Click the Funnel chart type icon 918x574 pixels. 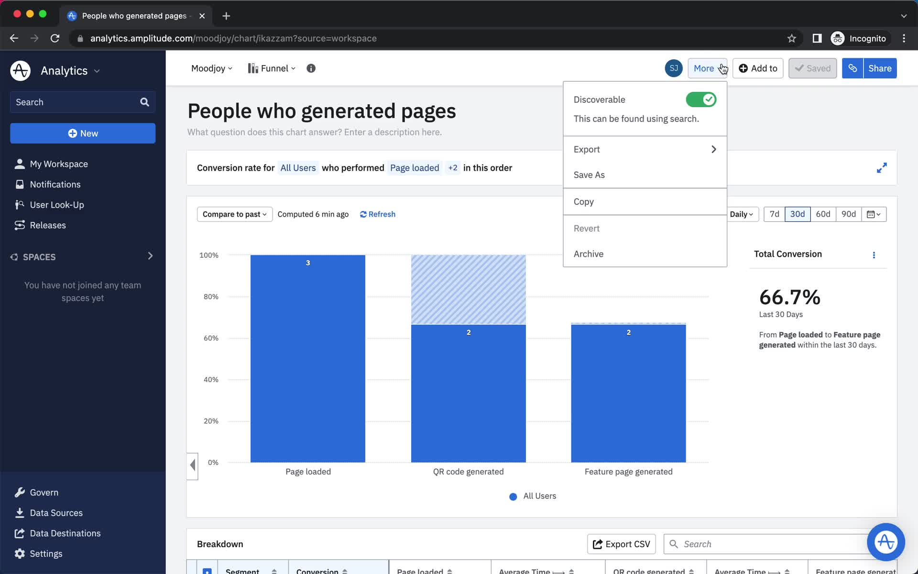(x=253, y=68)
